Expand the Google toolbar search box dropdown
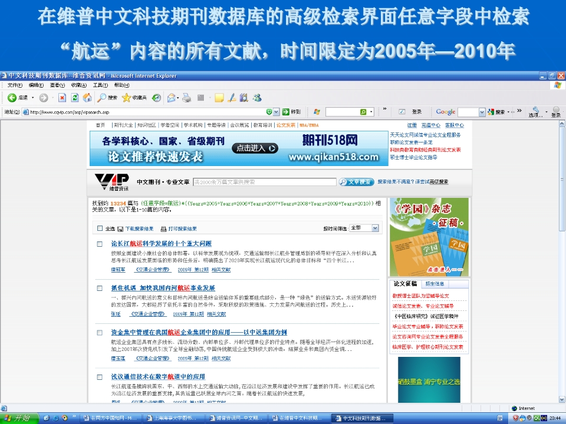The width and height of the screenshot is (566, 424). point(481,112)
